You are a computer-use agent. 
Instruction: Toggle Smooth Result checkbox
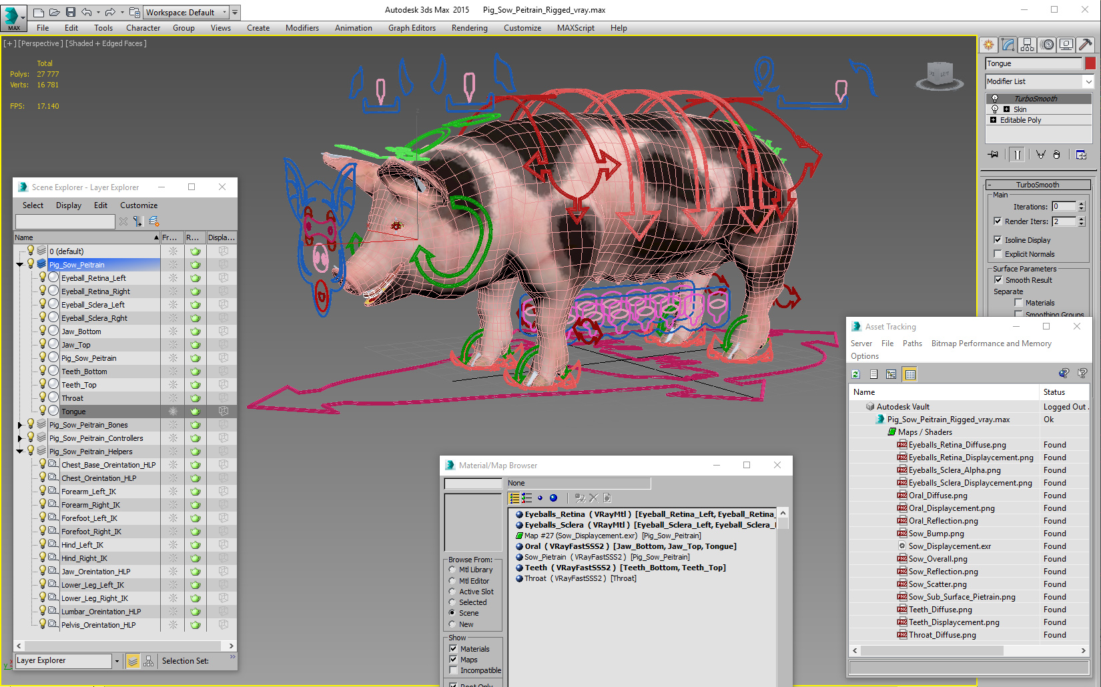998,280
